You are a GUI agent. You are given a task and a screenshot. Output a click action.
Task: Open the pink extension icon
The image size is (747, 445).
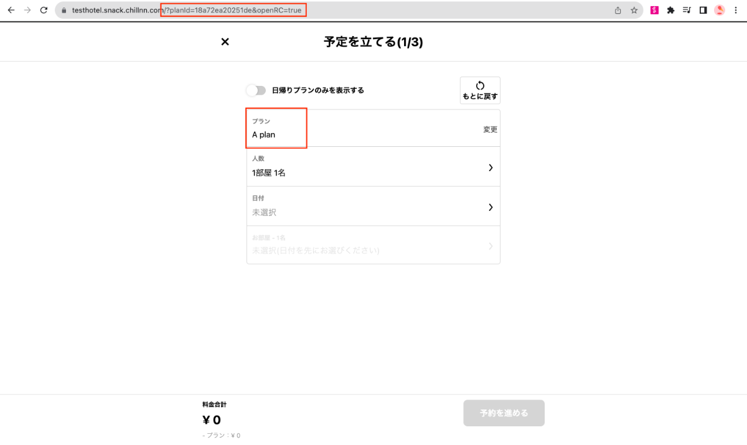coord(655,11)
